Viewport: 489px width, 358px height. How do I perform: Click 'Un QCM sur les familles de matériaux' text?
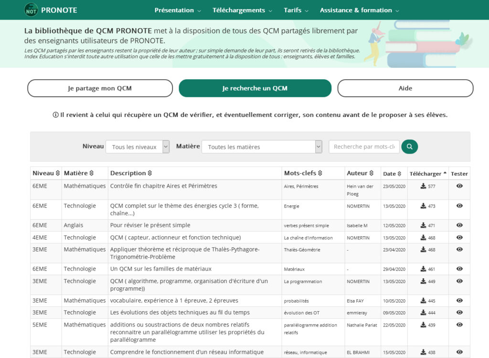pyautogui.click(x=160, y=269)
